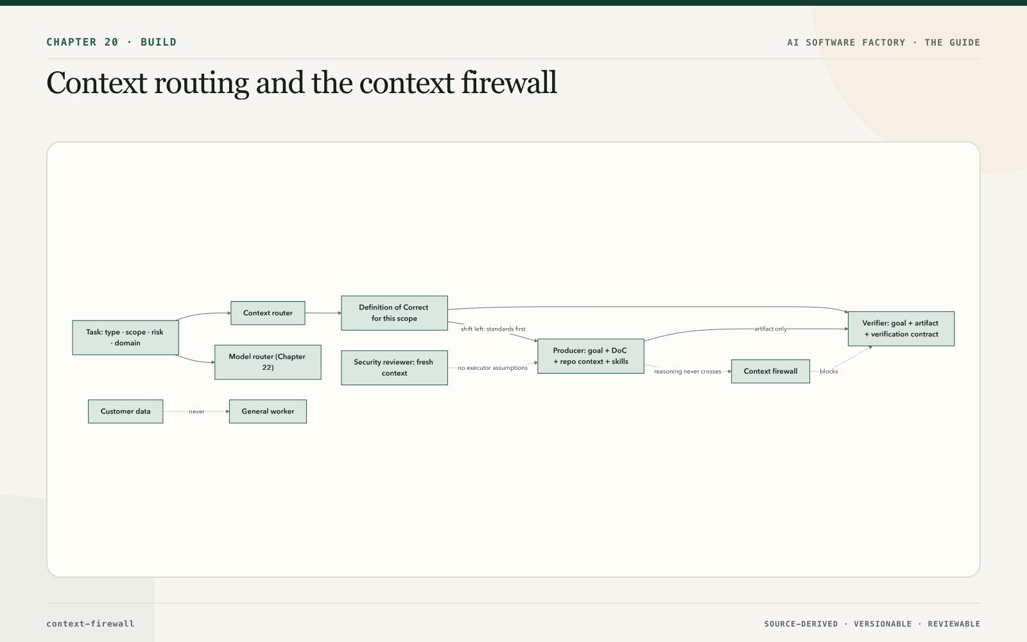Click the 'Verifier: goal + artifact' node
The height and width of the screenshot is (642, 1027).
901,329
